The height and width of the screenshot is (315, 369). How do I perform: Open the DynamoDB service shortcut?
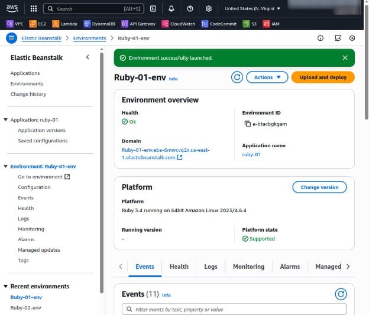[x=99, y=24]
